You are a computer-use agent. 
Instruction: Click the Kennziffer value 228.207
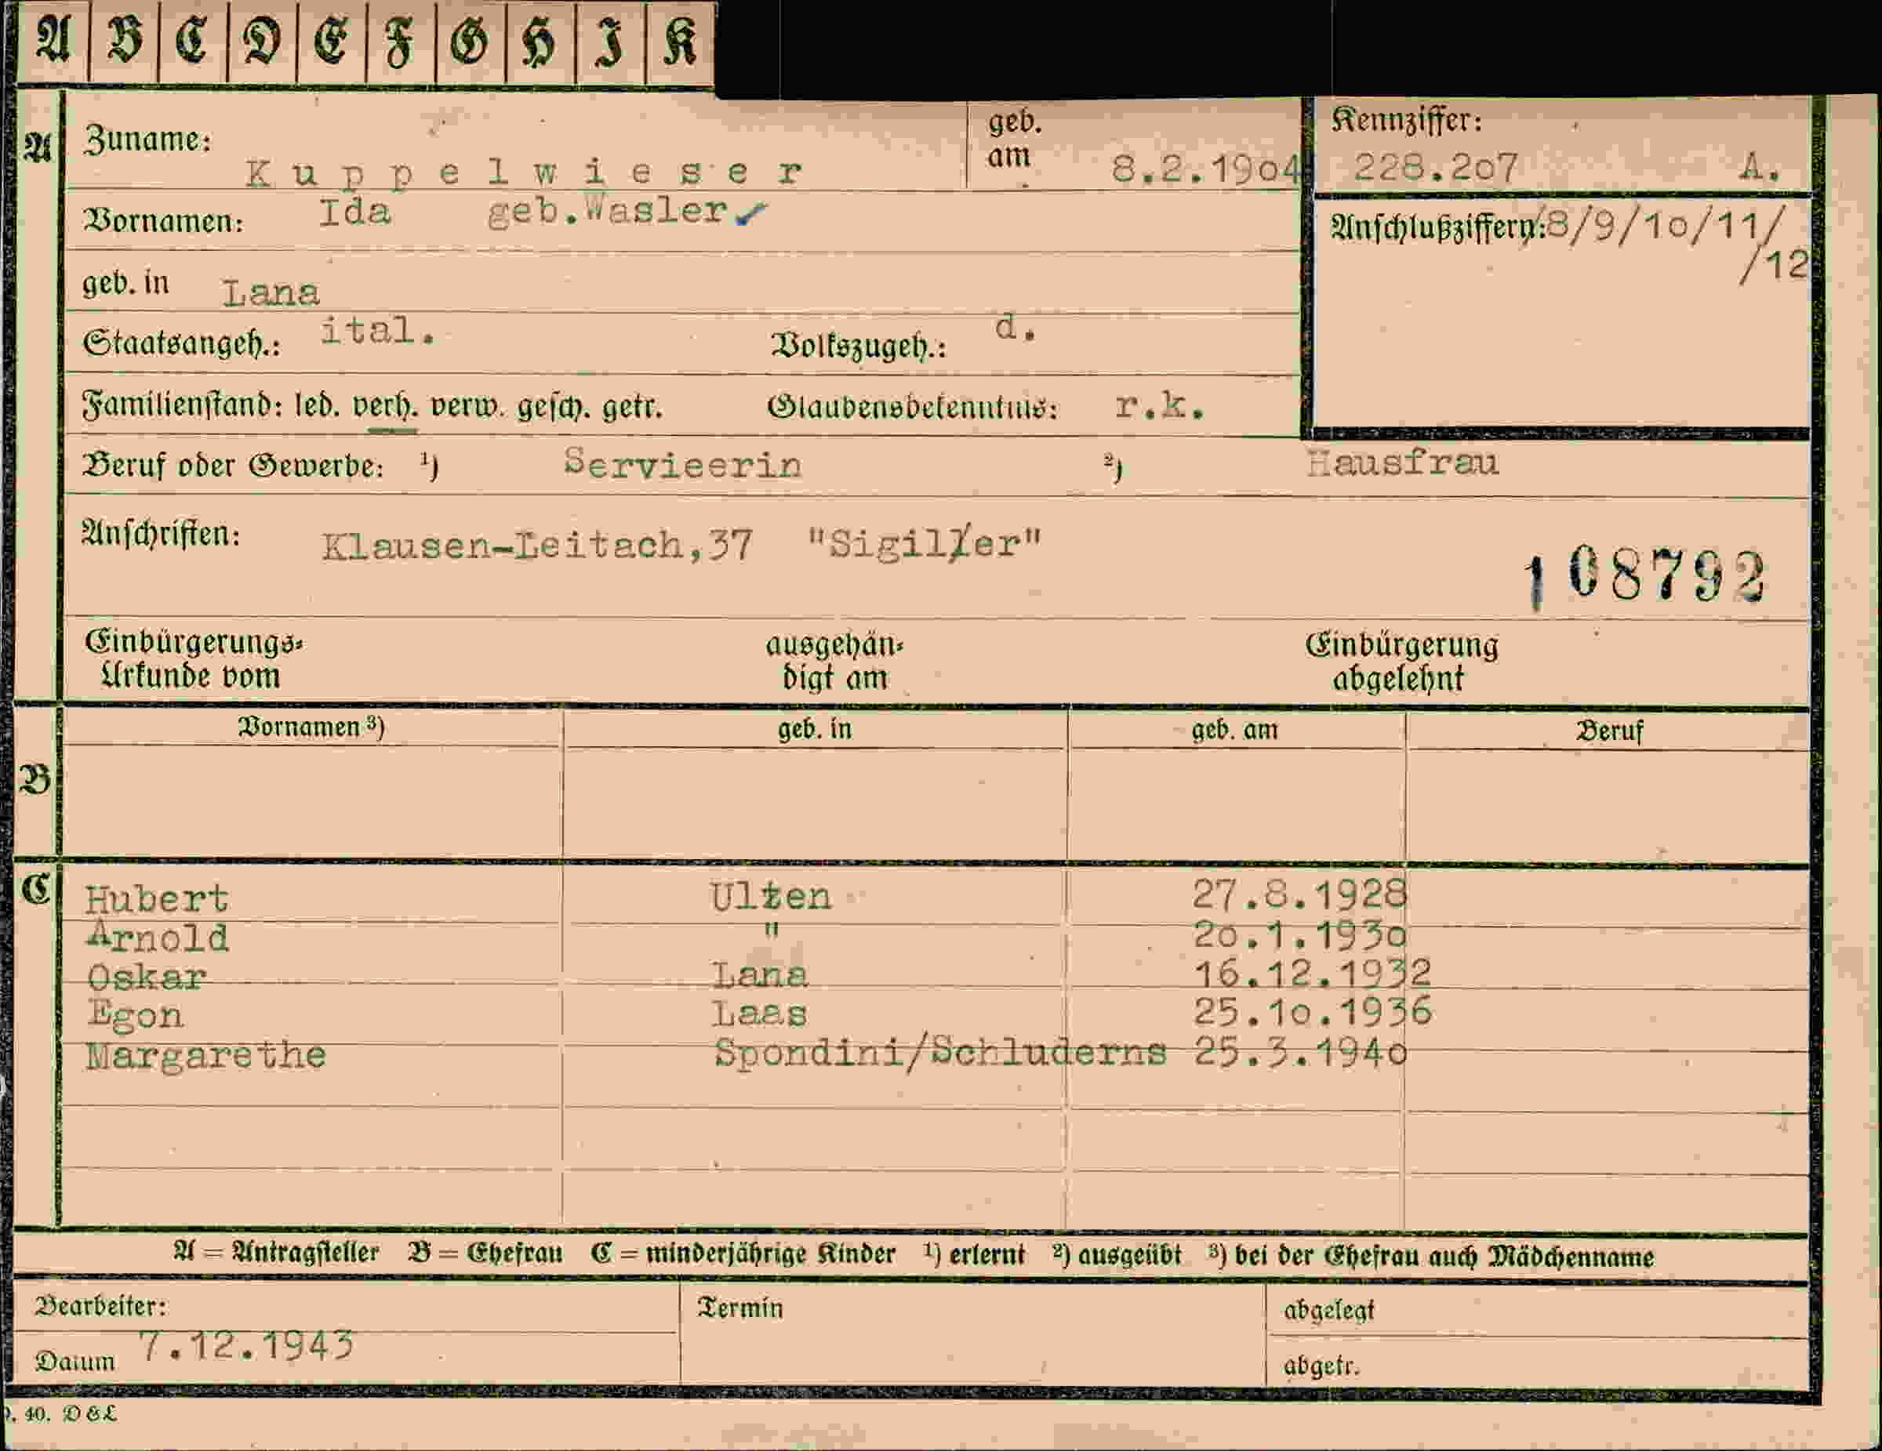tap(1436, 166)
